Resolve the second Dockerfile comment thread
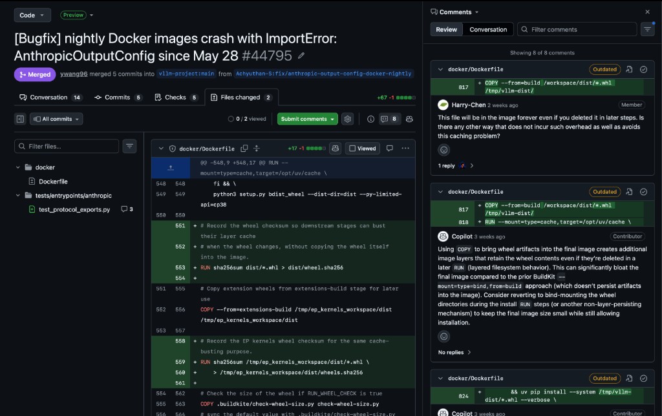The image size is (662, 416). (x=643, y=192)
